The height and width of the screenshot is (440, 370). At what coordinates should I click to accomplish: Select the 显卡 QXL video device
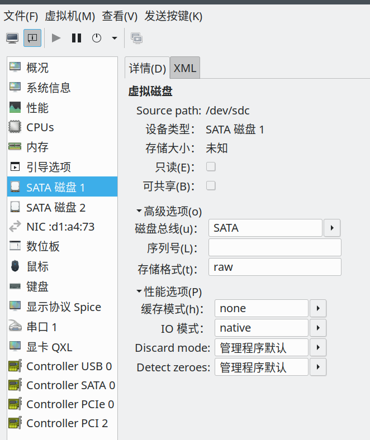[49, 347]
